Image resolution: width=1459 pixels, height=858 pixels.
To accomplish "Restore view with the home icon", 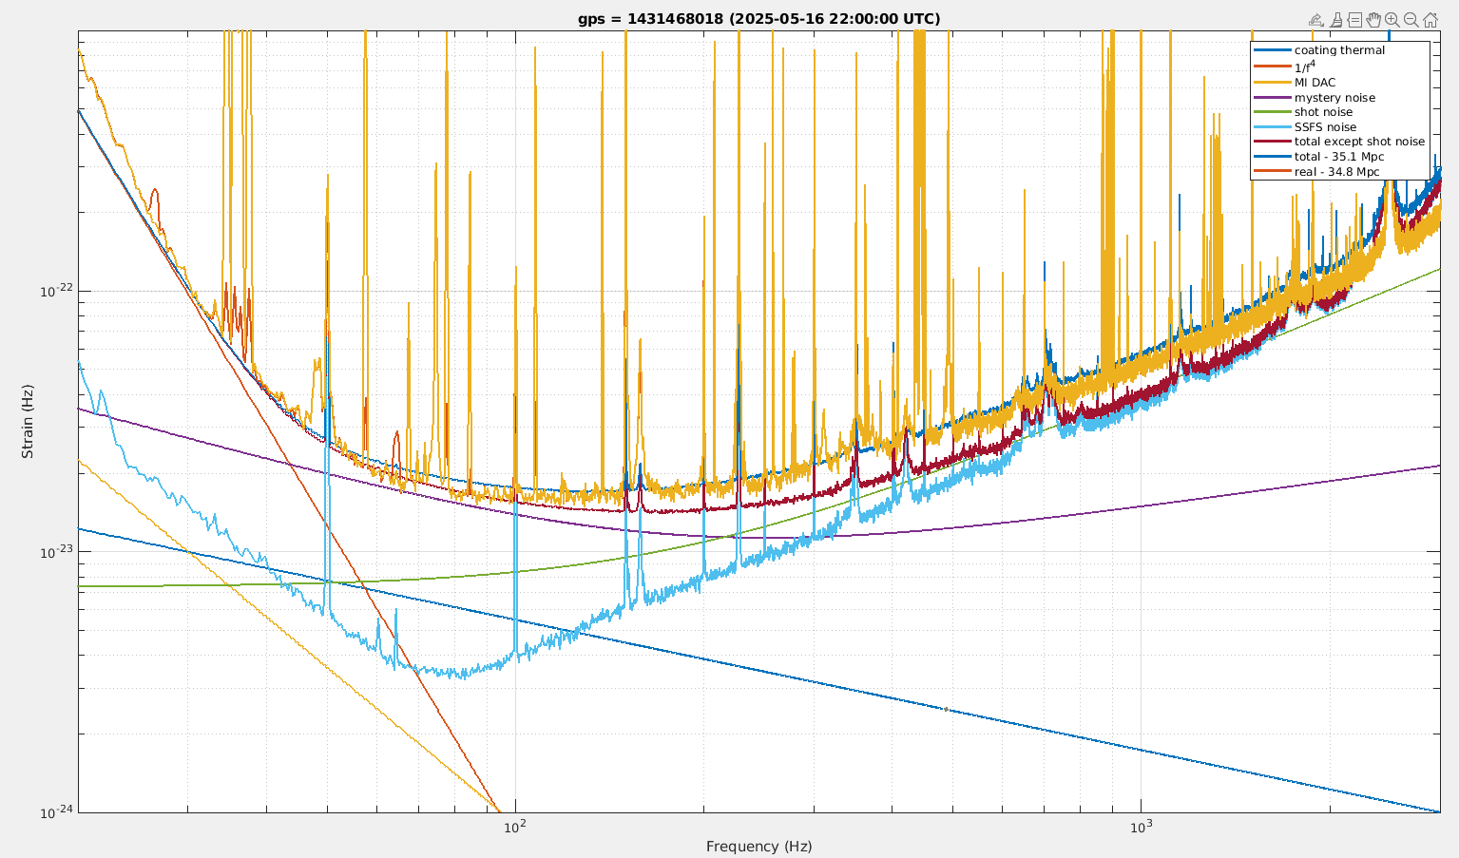I will tap(1430, 20).
